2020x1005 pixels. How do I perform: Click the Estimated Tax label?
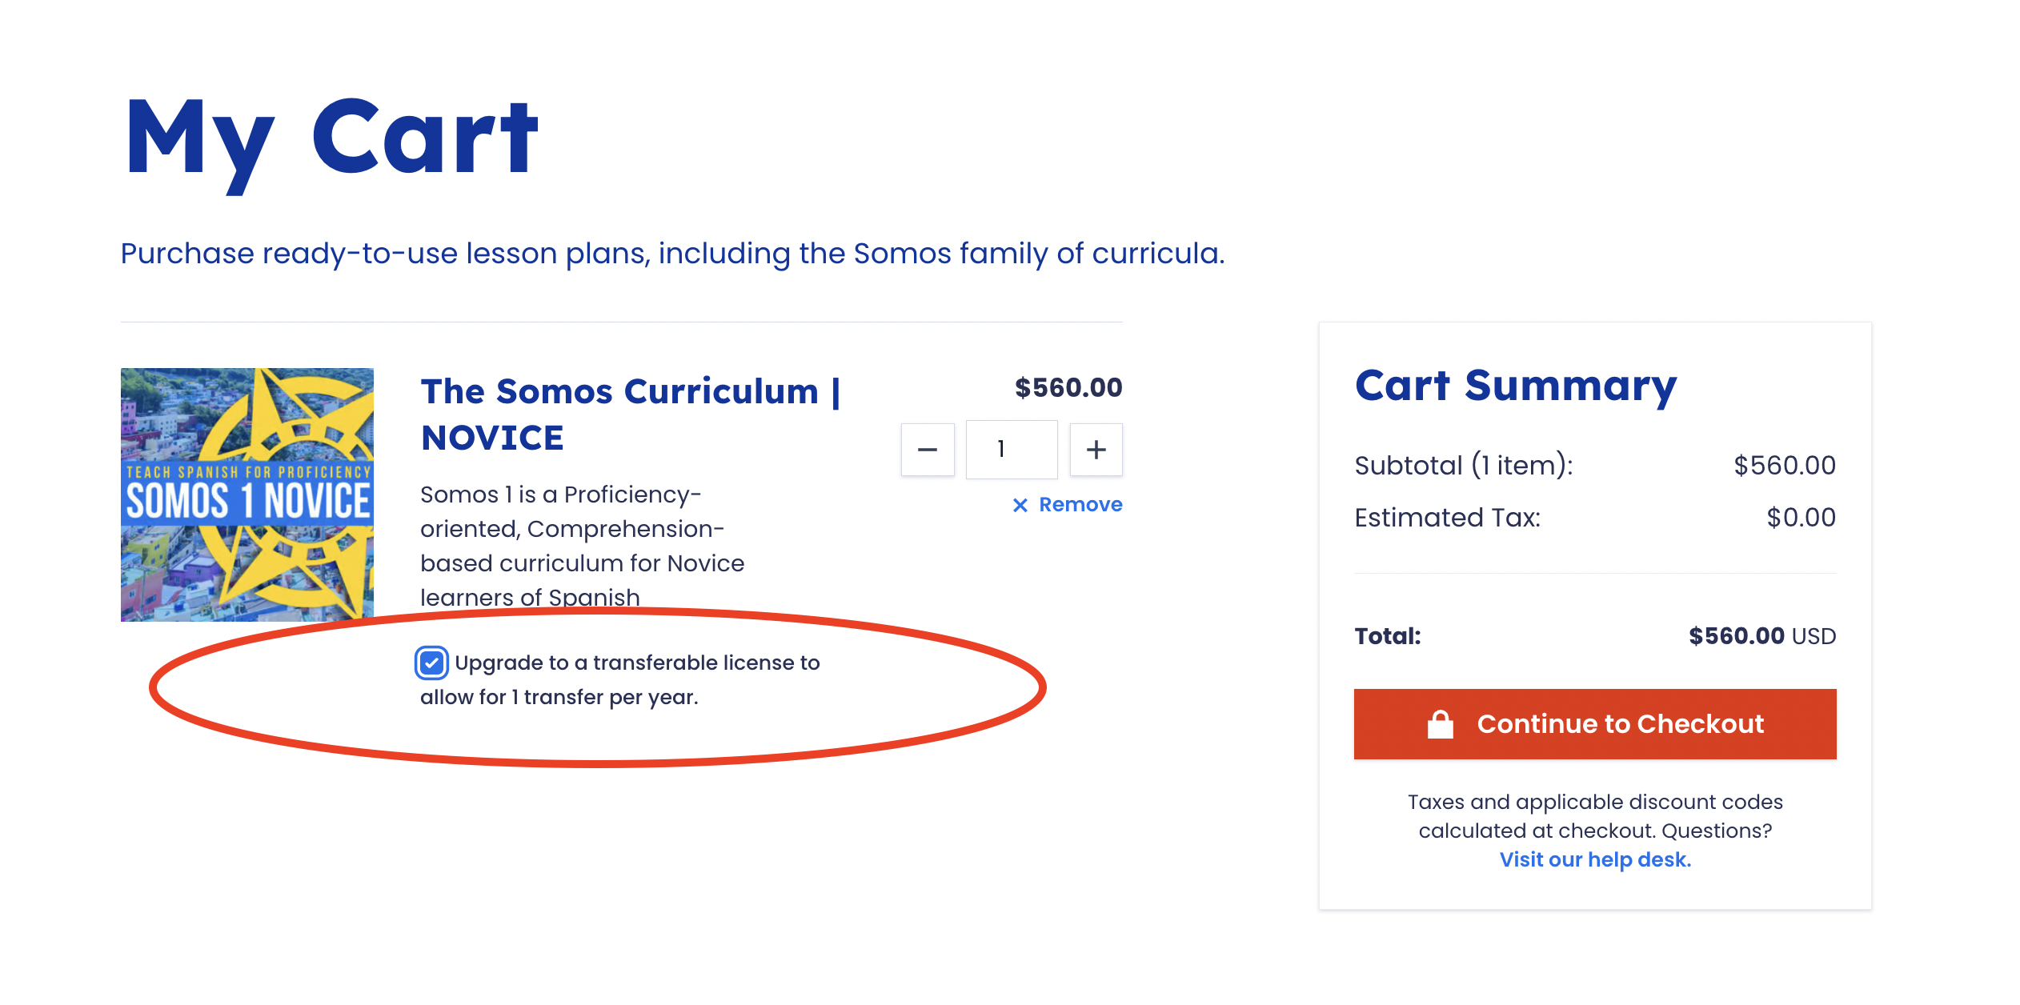(x=1447, y=518)
